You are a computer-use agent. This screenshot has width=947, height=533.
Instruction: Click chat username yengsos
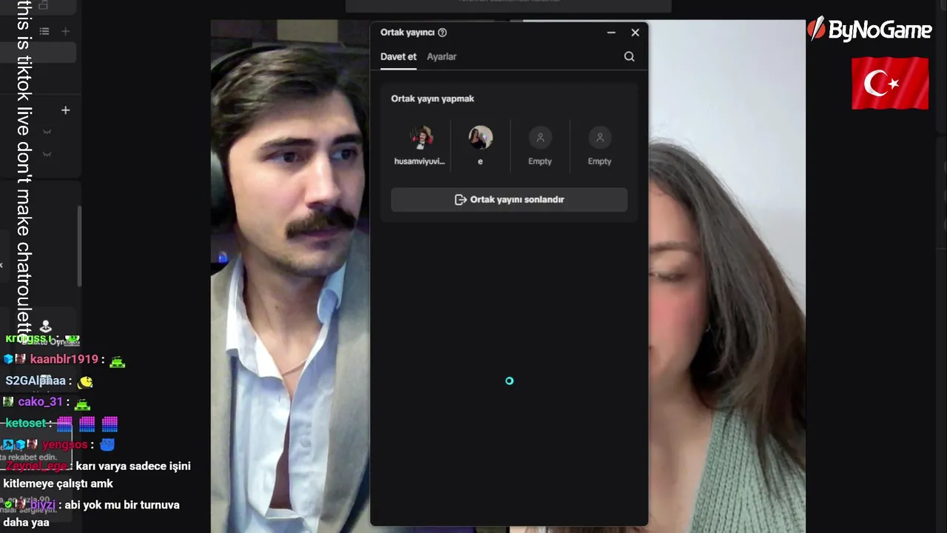pyautogui.click(x=65, y=444)
